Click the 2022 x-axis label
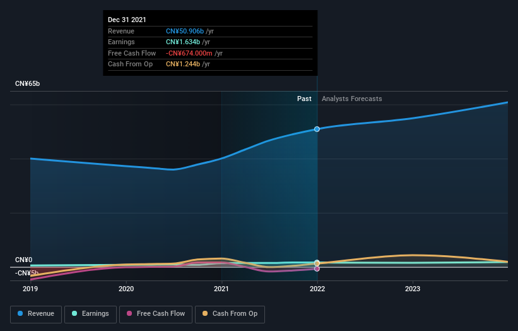The width and height of the screenshot is (518, 331). (x=317, y=289)
